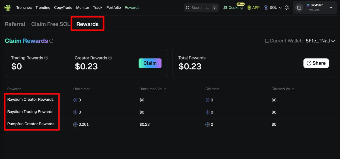This screenshot has width=340, height=159.
Task: Click the Cooking rocket icon
Action: [225, 8]
